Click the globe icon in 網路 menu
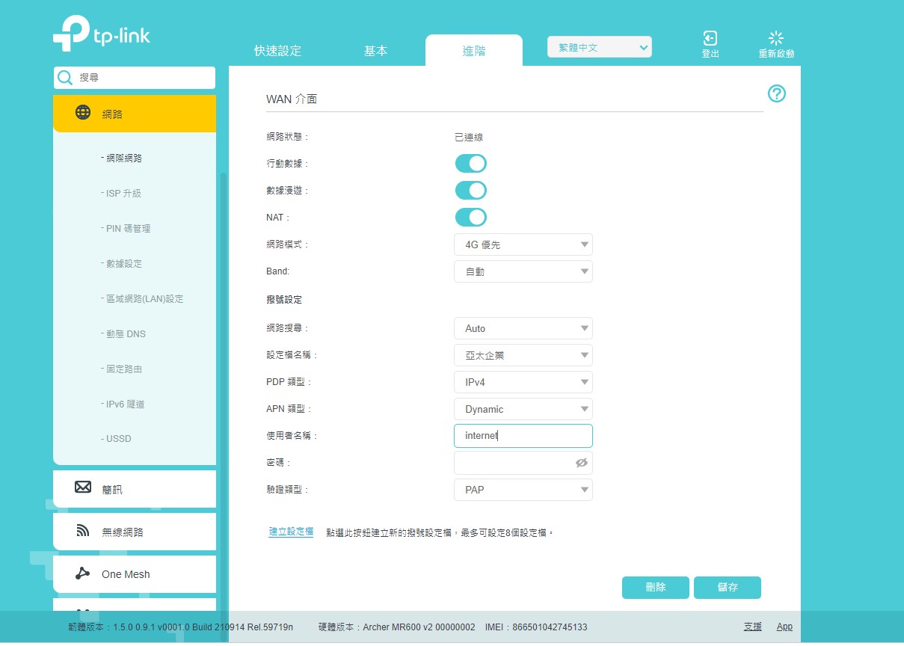 84,113
